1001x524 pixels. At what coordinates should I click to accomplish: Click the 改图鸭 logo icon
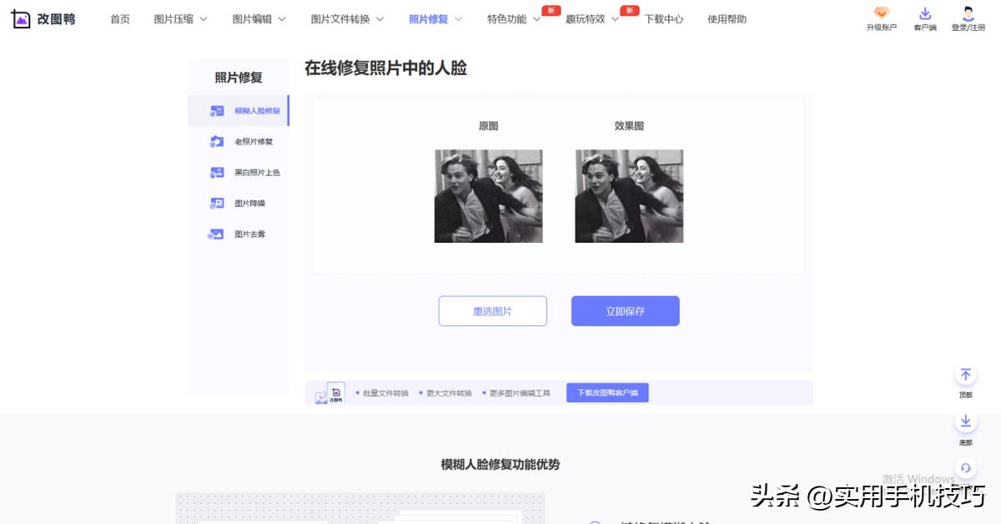point(22,18)
